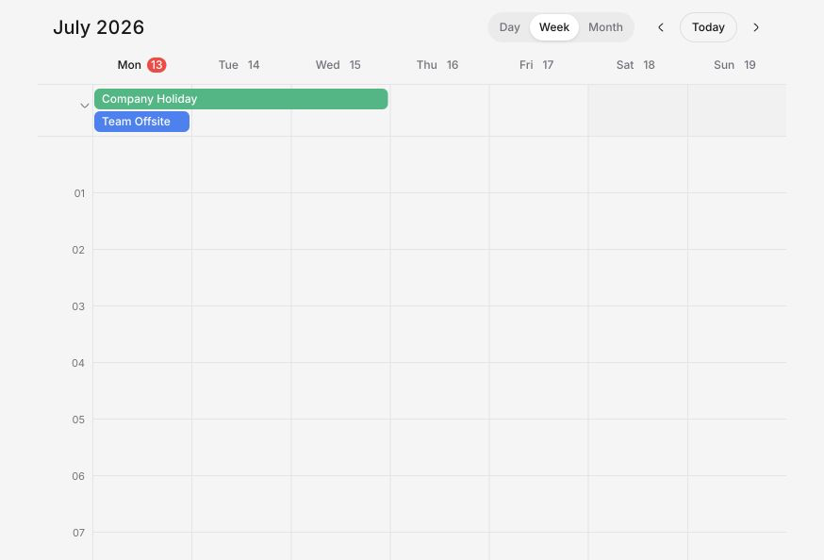
Task: Select Wed 15 day header
Action: [x=338, y=65]
